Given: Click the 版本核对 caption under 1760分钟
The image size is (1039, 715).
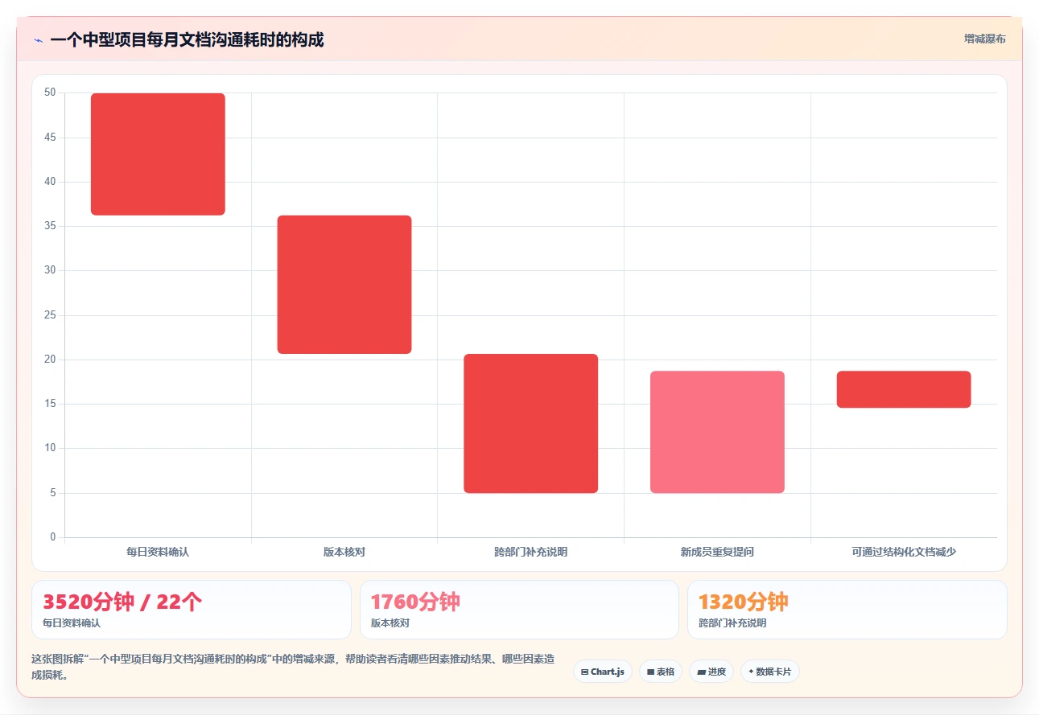Looking at the screenshot, I should (390, 623).
